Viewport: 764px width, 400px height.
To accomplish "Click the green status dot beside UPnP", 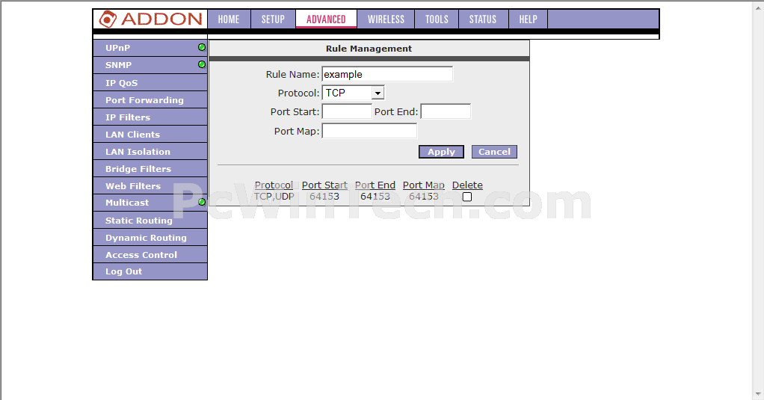I will pos(202,47).
